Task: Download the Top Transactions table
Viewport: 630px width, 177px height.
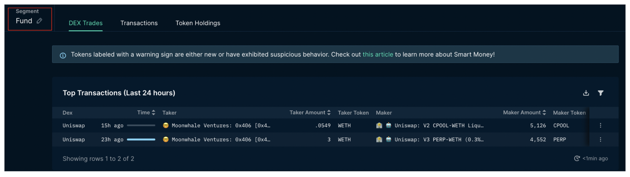Action: (x=586, y=93)
